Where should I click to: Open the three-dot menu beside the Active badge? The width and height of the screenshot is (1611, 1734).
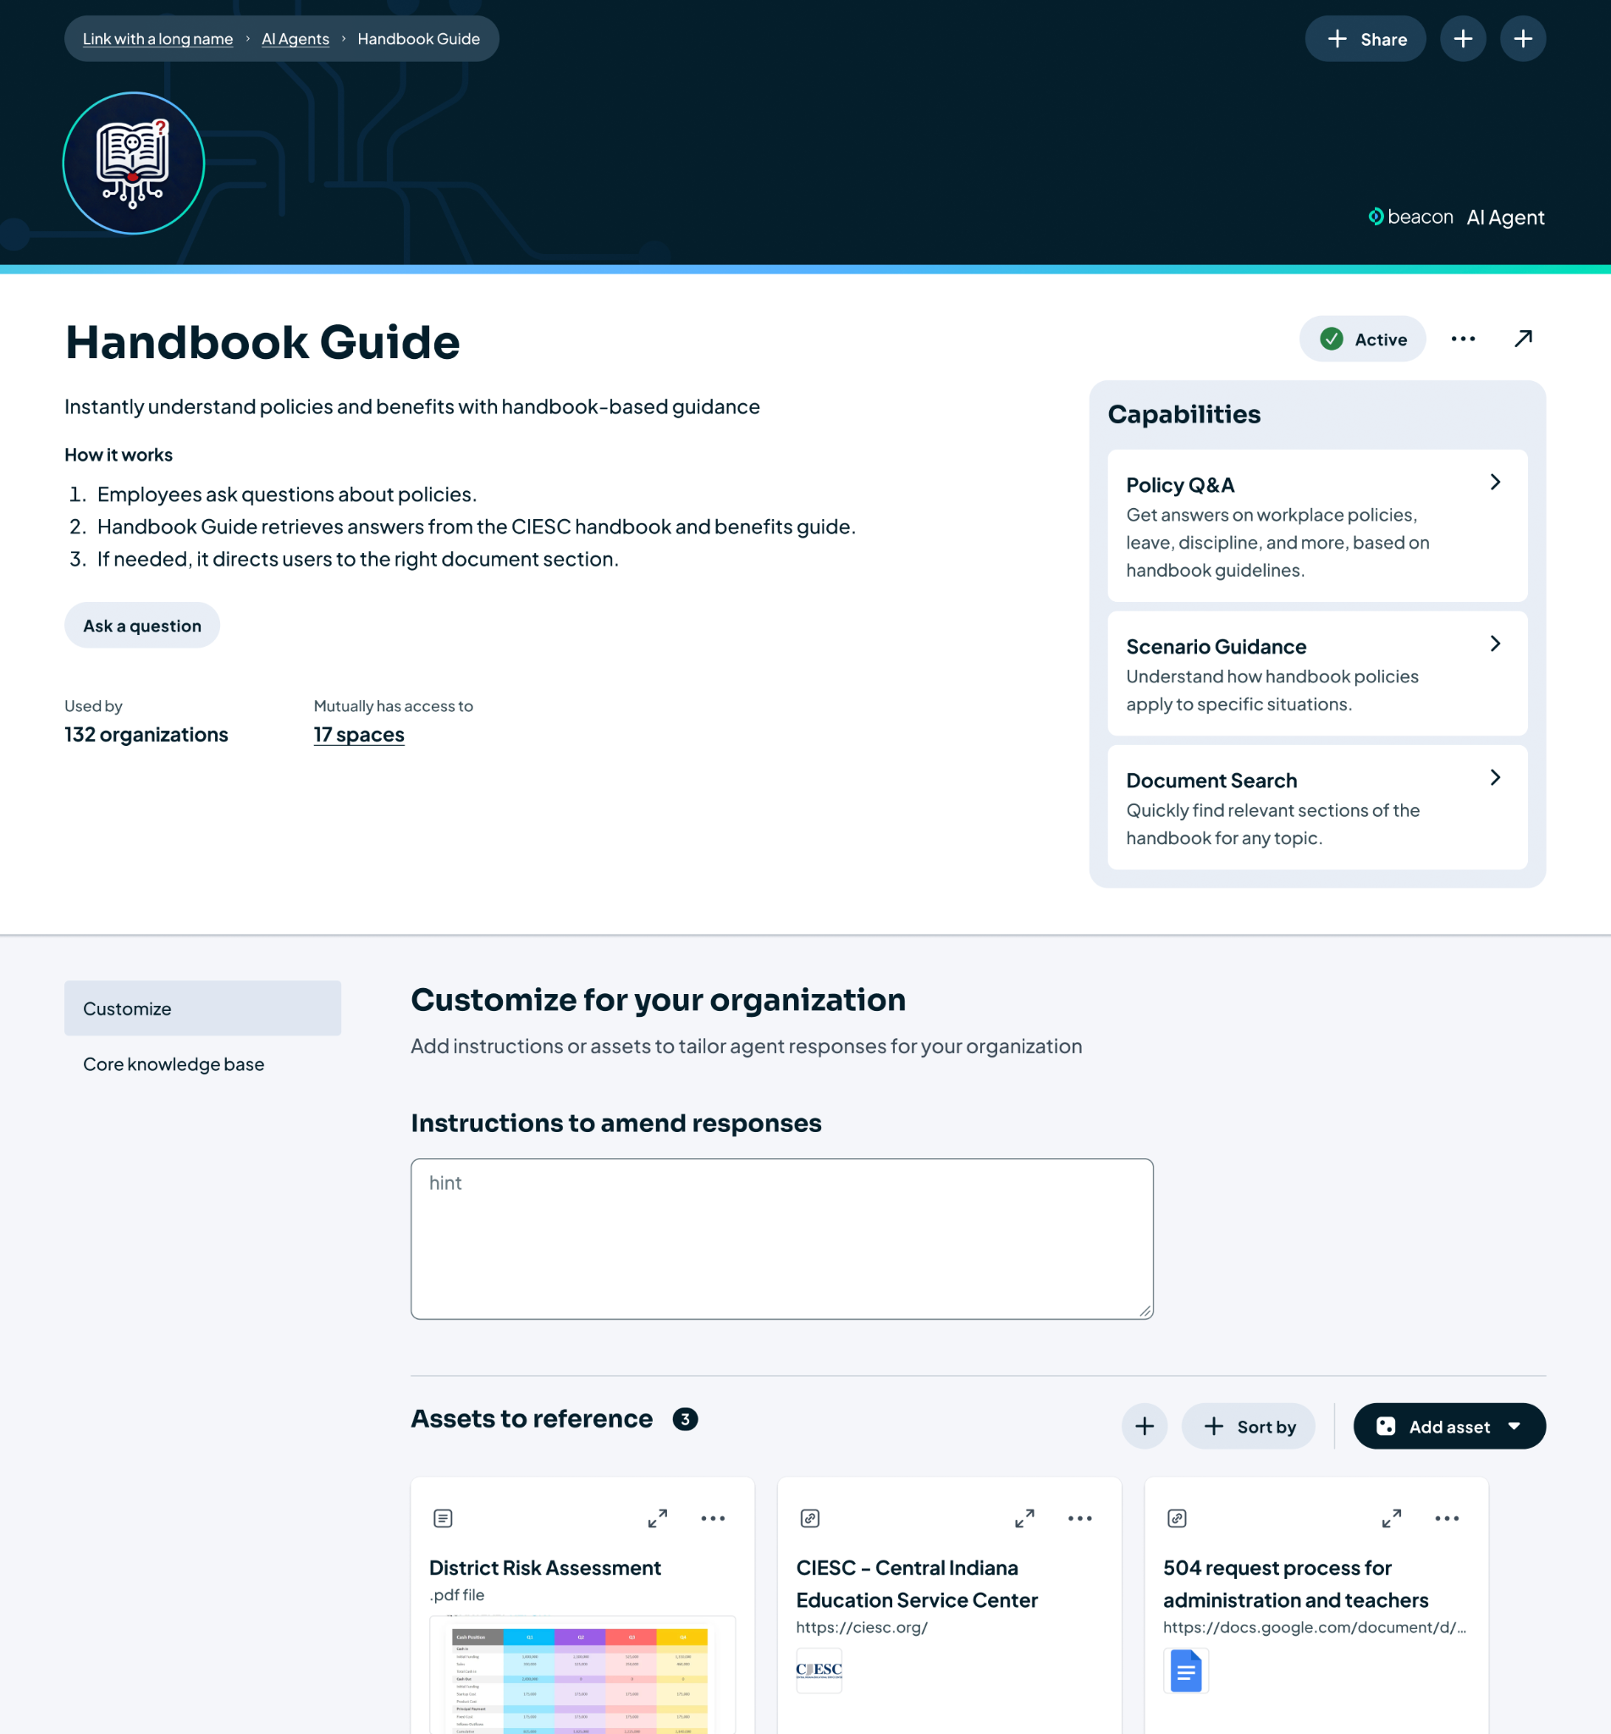(x=1463, y=340)
